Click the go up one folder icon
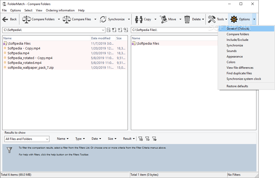 [114, 30]
